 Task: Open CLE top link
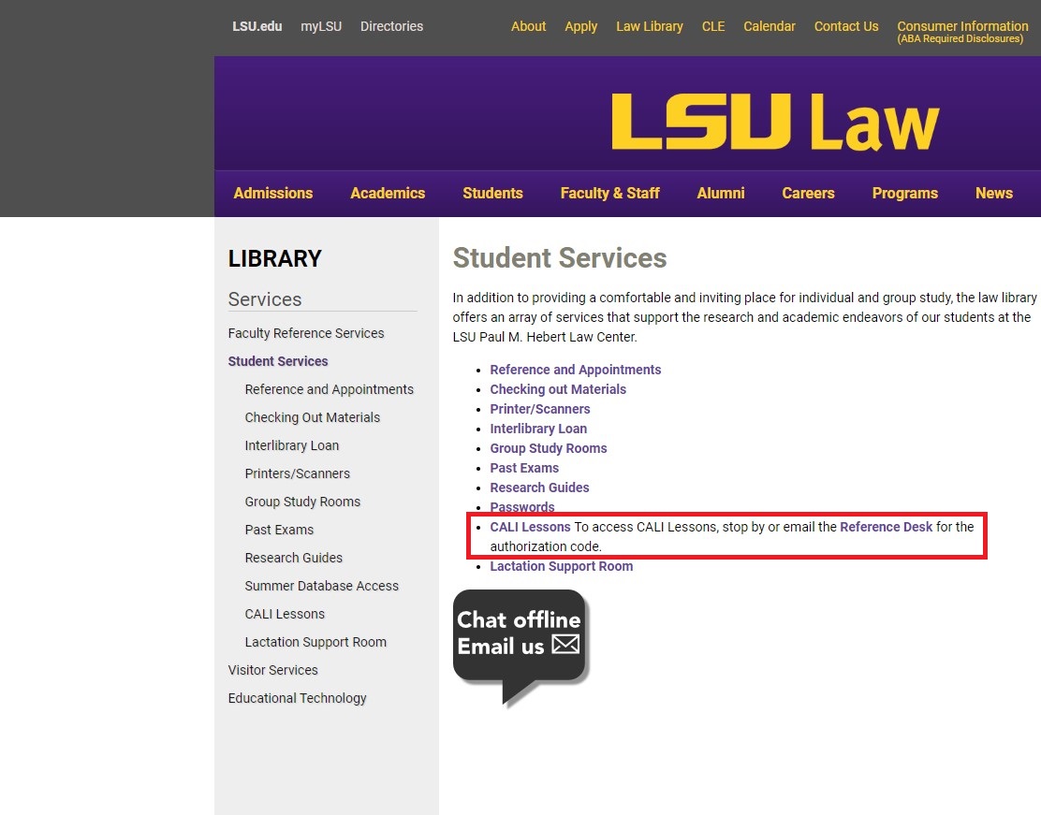point(713,26)
